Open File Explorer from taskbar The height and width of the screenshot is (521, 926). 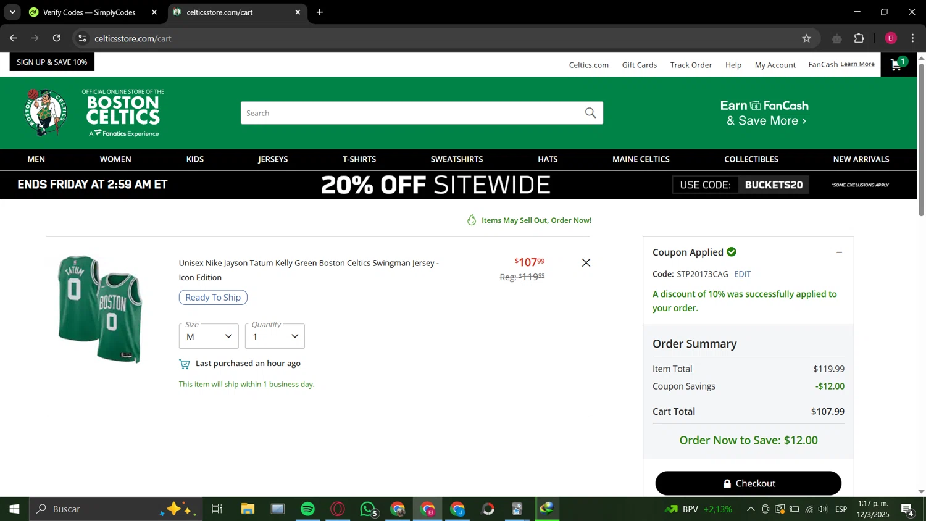click(x=248, y=509)
